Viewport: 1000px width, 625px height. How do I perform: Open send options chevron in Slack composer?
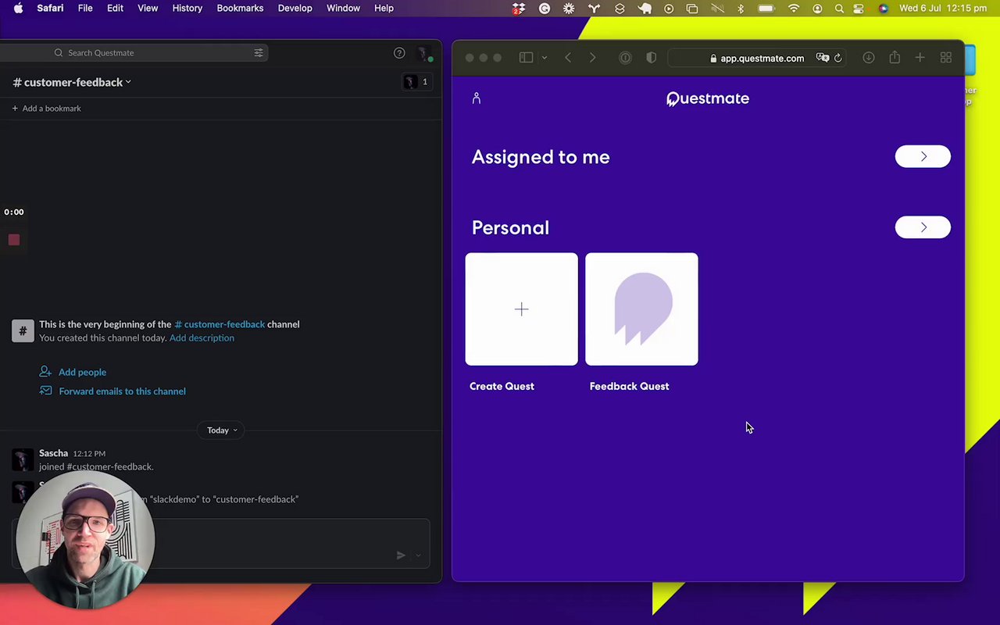(418, 555)
